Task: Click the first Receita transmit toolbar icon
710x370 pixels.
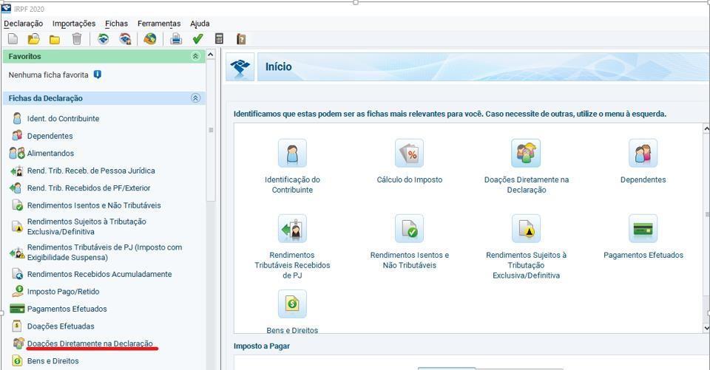Action: click(x=104, y=39)
